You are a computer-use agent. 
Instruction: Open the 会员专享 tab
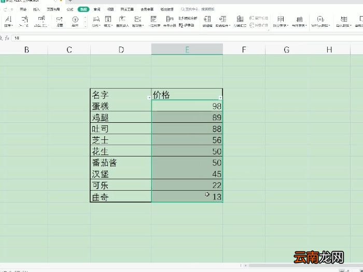147,9
